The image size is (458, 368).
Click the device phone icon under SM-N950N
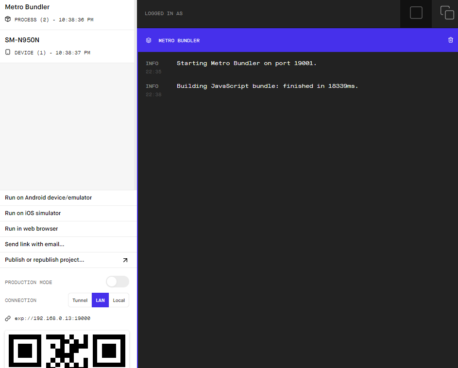point(8,52)
